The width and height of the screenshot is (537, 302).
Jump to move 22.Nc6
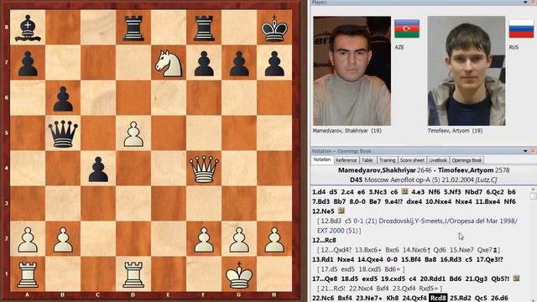click(x=323, y=298)
